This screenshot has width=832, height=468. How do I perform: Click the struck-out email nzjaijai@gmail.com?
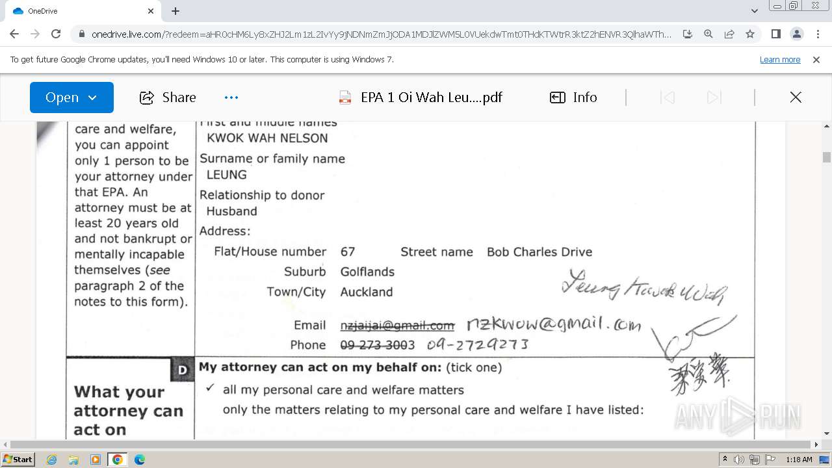point(397,326)
